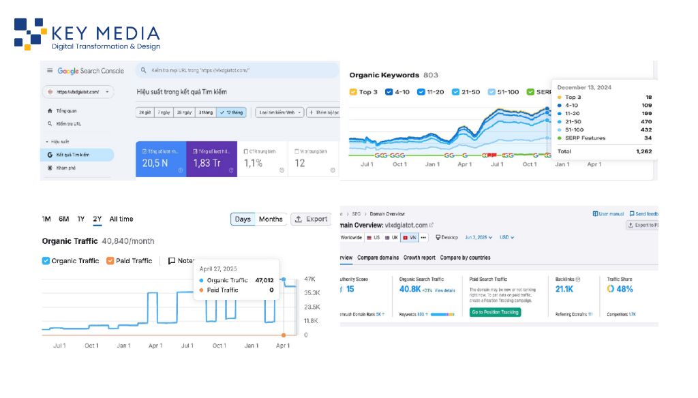The image size is (698, 398).
Task: Click the keywords position distribution bar
Action: (442, 315)
